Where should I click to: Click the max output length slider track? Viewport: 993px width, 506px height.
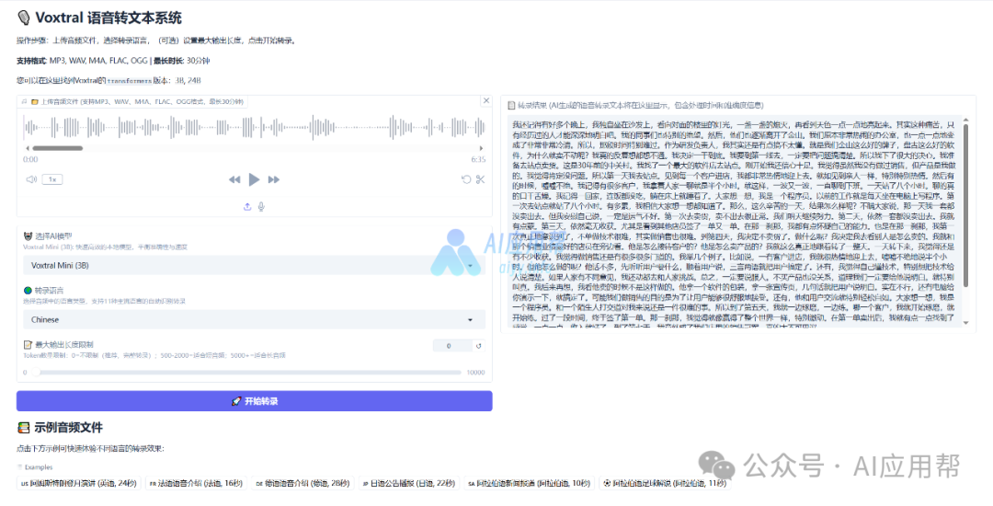click(247, 373)
